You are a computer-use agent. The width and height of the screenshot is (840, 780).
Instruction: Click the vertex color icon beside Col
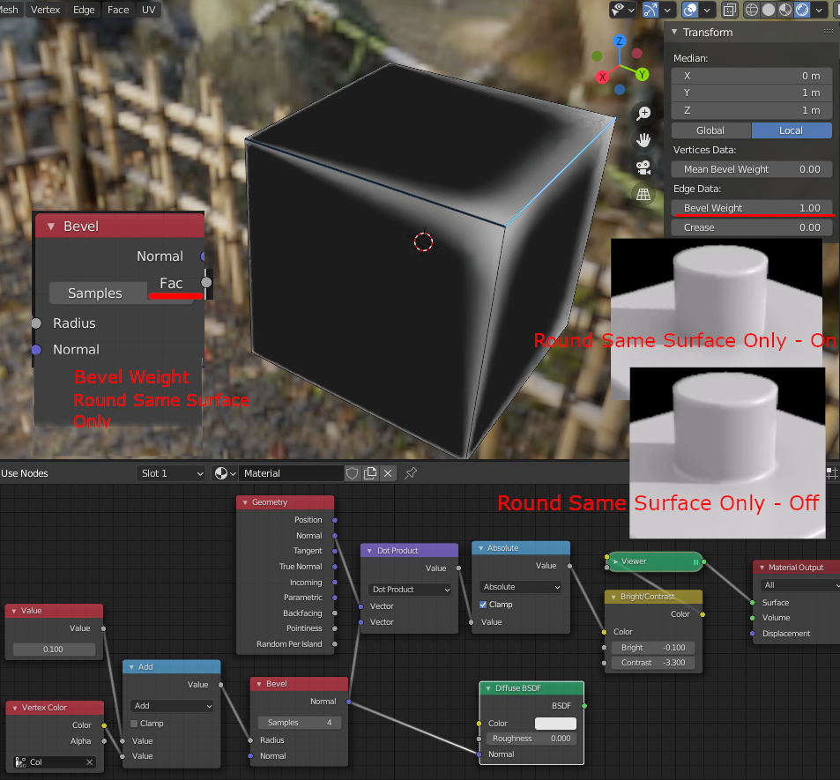20,761
